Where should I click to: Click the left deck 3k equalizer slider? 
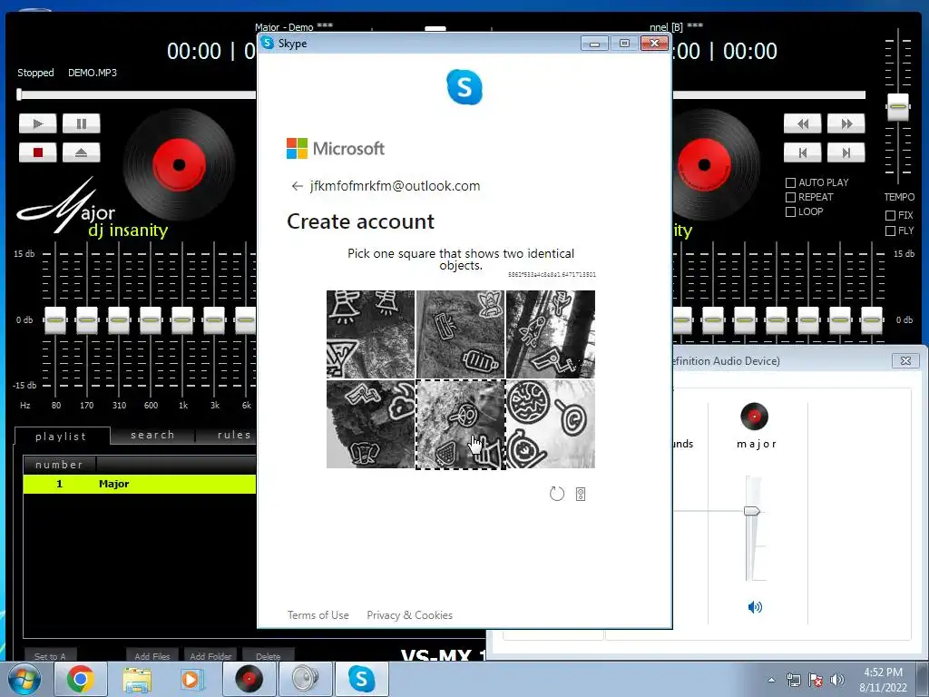[214, 320]
